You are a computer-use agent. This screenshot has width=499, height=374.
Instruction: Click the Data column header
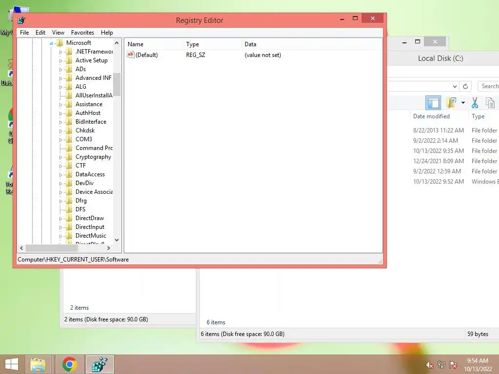[x=311, y=44]
